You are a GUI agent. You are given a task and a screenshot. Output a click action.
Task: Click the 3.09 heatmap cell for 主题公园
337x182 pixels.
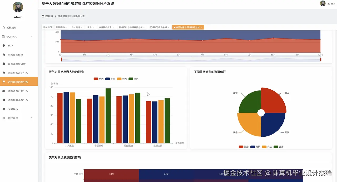pyautogui.click(x=111, y=174)
